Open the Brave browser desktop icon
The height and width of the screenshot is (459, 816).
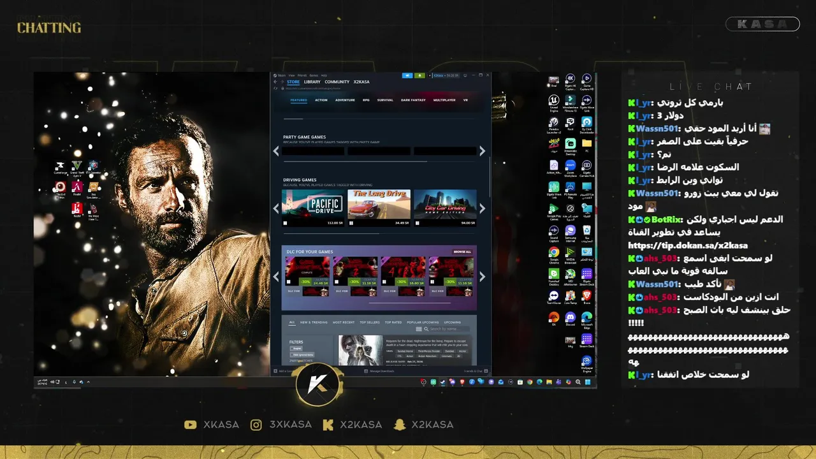587,295
